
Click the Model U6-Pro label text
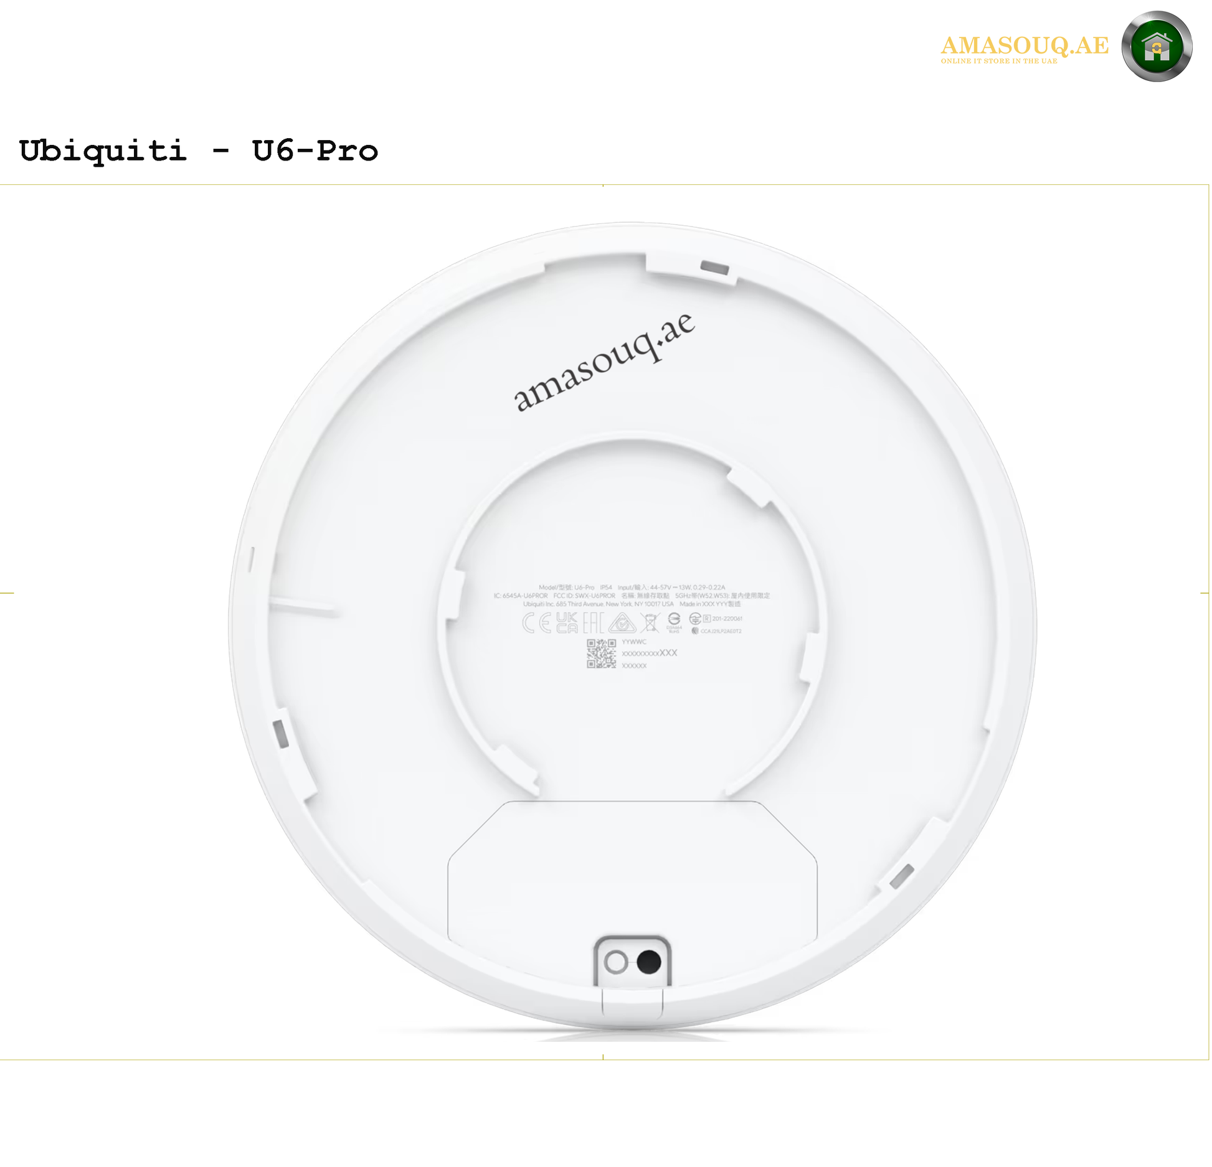(567, 588)
